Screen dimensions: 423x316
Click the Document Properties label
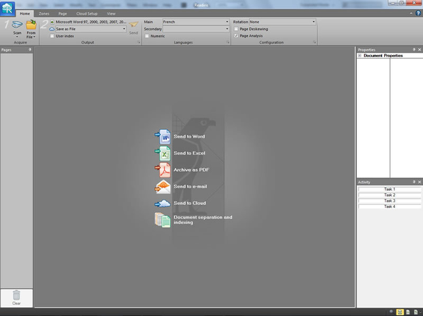[x=383, y=55]
